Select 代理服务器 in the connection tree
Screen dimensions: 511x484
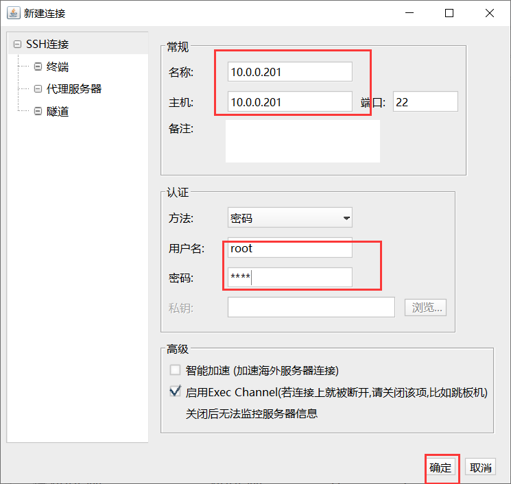[74, 88]
